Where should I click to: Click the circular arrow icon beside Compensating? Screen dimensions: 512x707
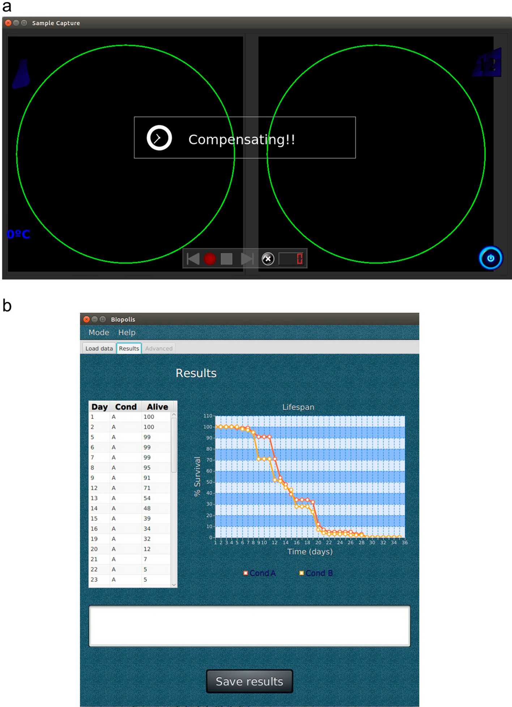[159, 138]
